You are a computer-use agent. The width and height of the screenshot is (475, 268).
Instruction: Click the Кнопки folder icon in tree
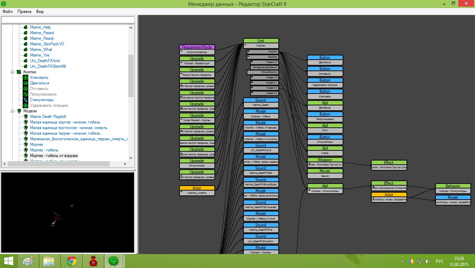19,72
